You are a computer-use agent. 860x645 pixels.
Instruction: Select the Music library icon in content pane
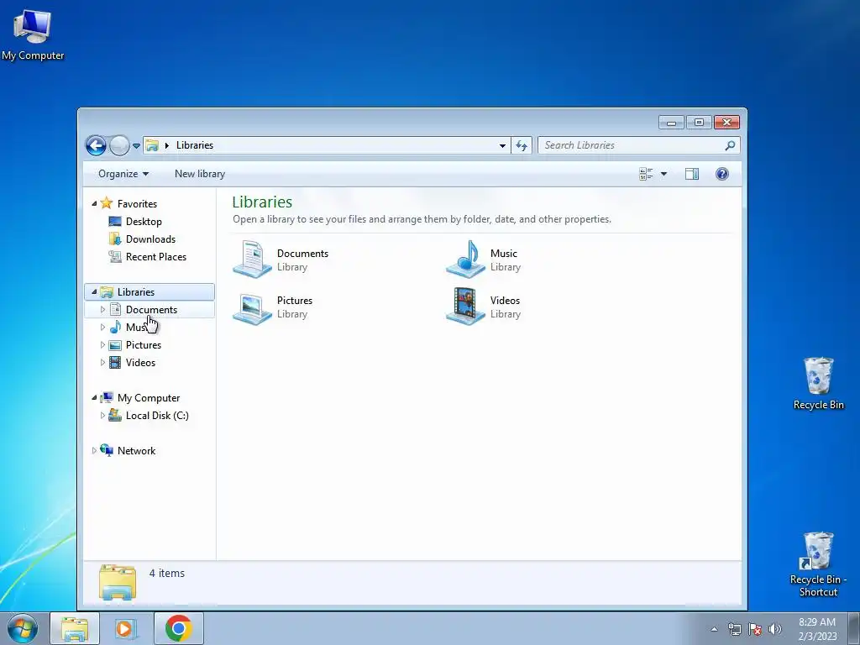click(x=465, y=260)
